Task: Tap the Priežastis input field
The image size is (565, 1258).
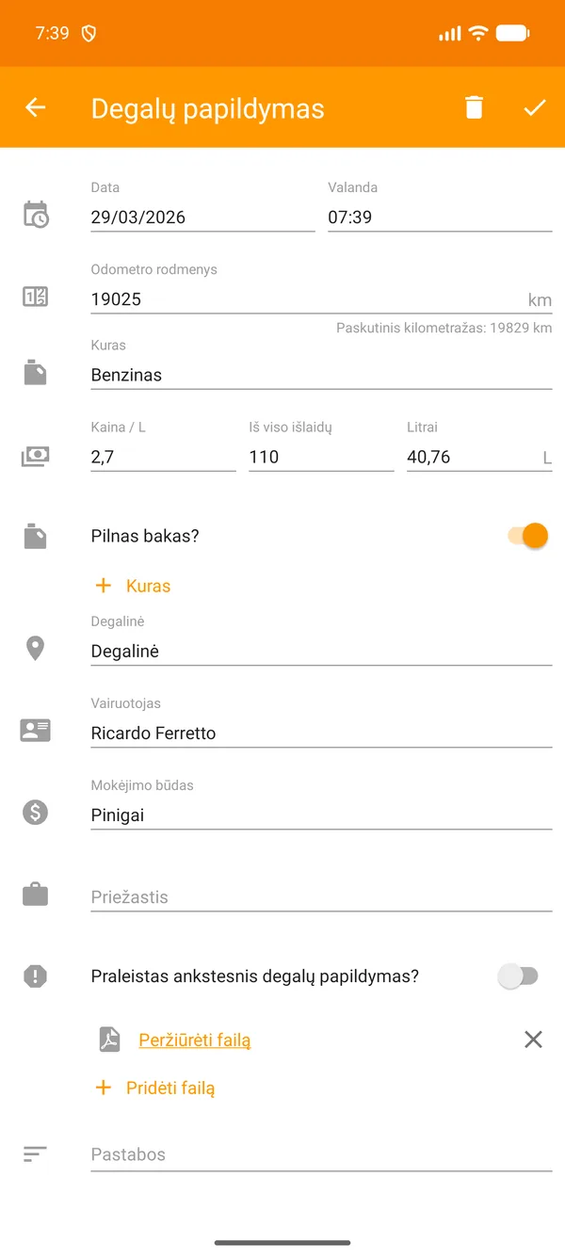Action: tap(320, 896)
